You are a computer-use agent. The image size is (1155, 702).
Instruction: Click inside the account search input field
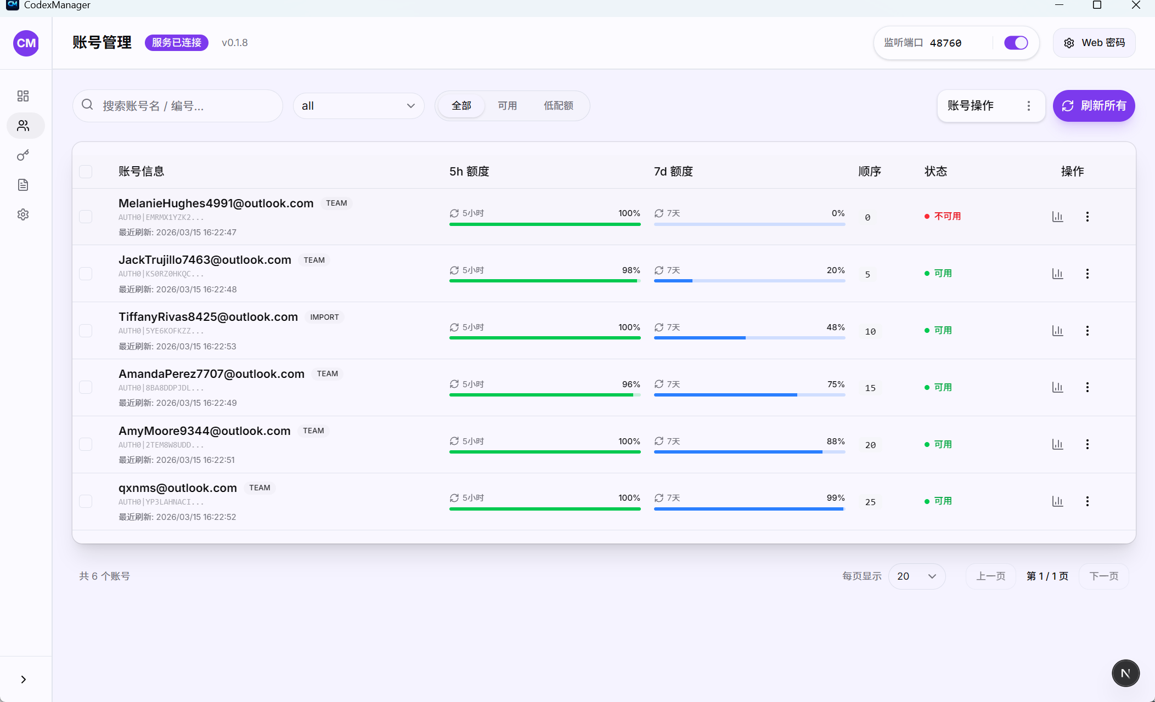click(x=181, y=105)
